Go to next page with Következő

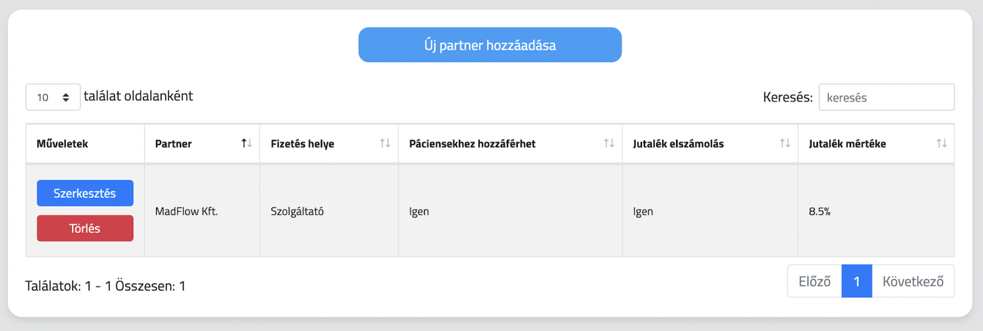(913, 281)
